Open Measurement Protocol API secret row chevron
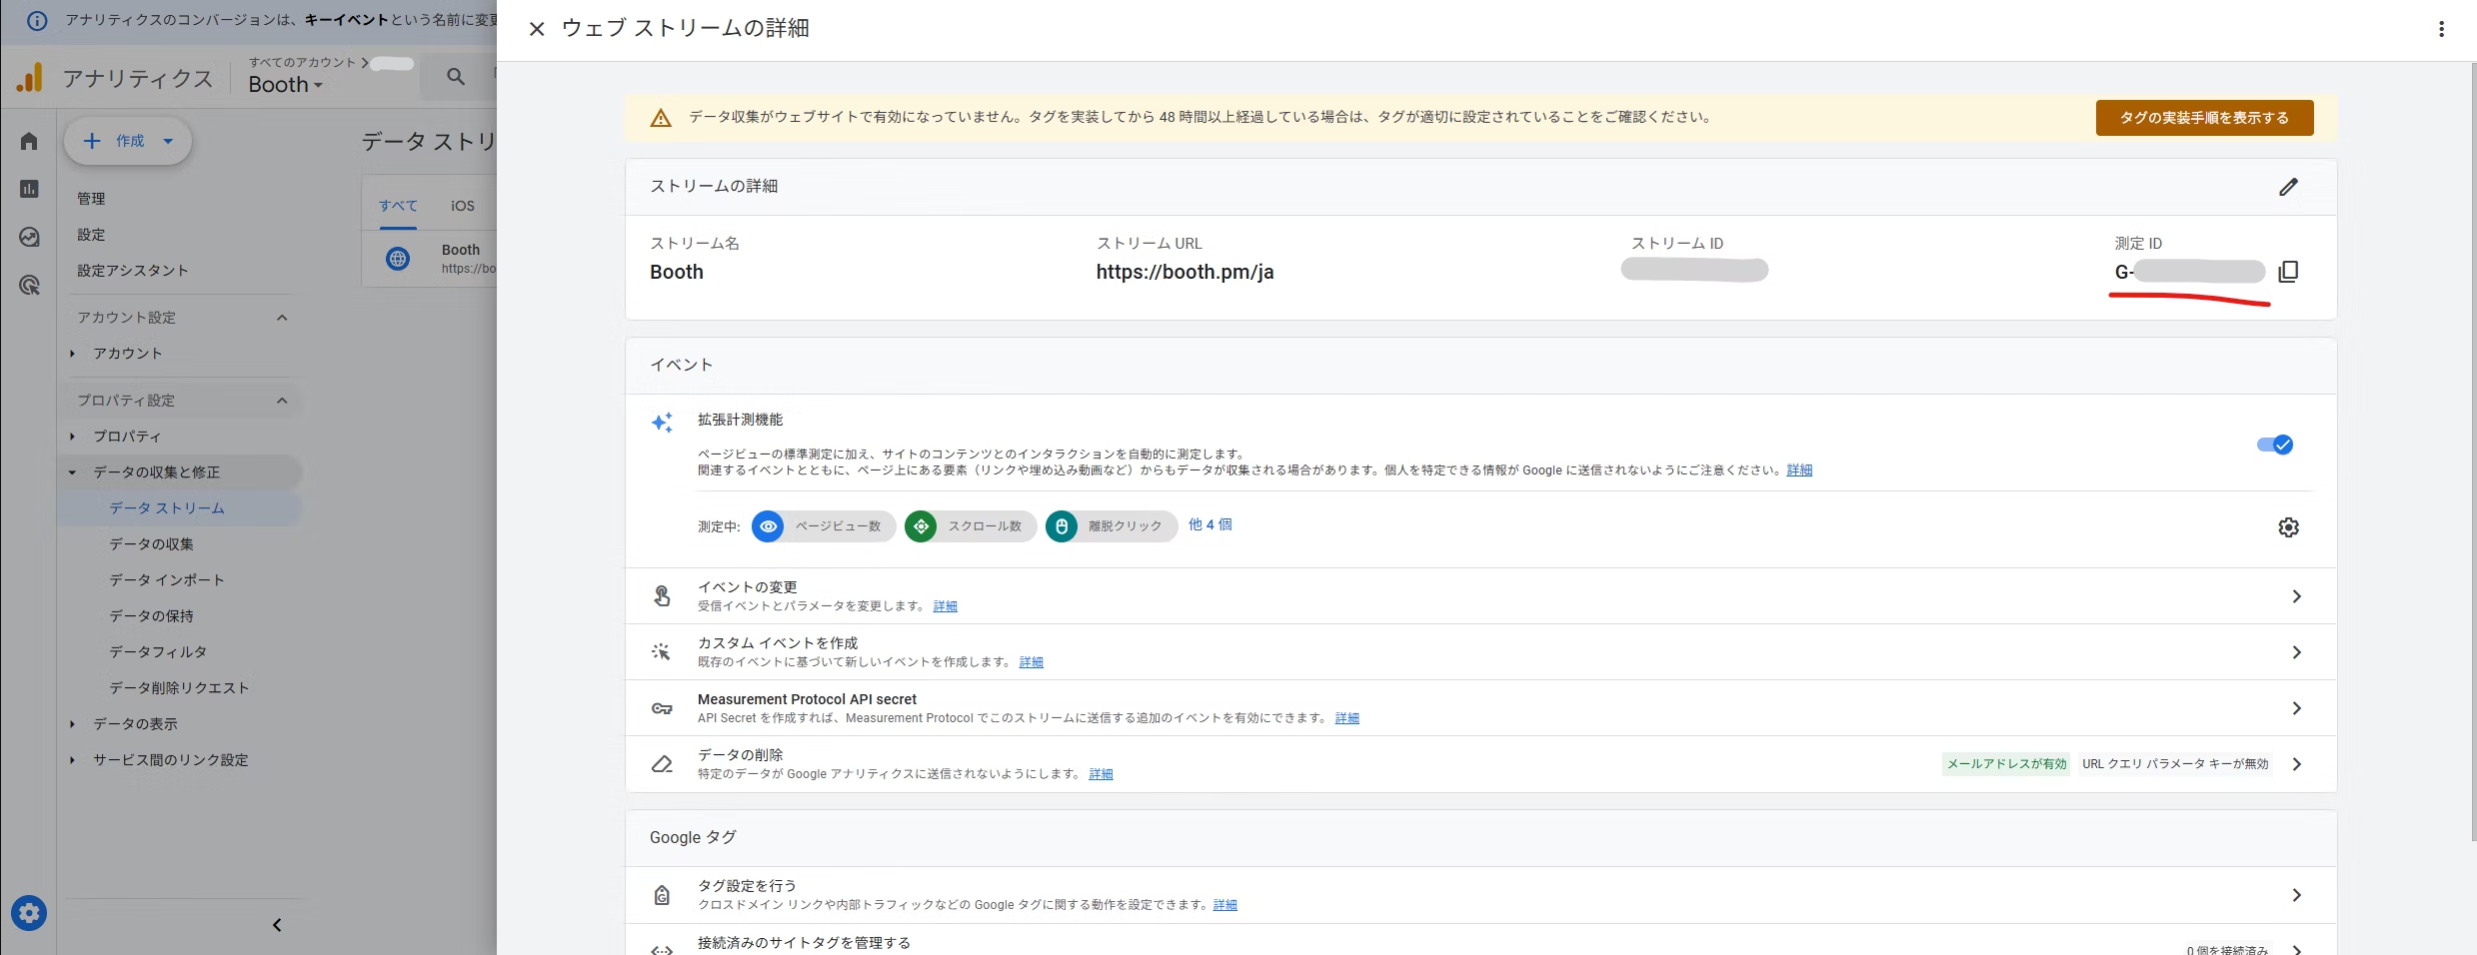Image resolution: width=2477 pixels, height=955 pixels. (2296, 708)
